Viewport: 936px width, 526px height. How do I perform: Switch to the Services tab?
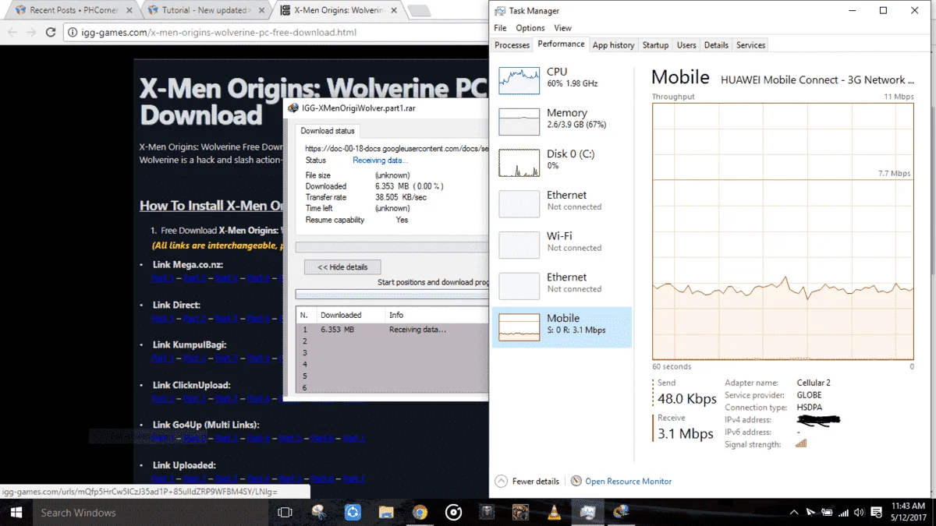[750, 45]
